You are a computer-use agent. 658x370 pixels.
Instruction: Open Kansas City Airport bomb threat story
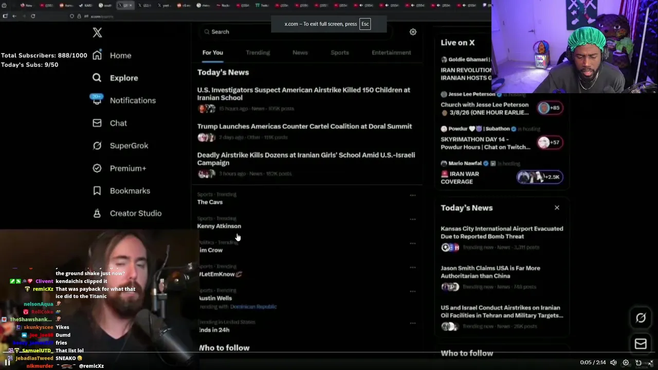coord(502,239)
